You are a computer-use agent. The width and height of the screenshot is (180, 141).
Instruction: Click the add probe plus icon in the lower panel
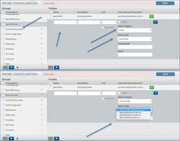pyautogui.click(x=57, y=138)
